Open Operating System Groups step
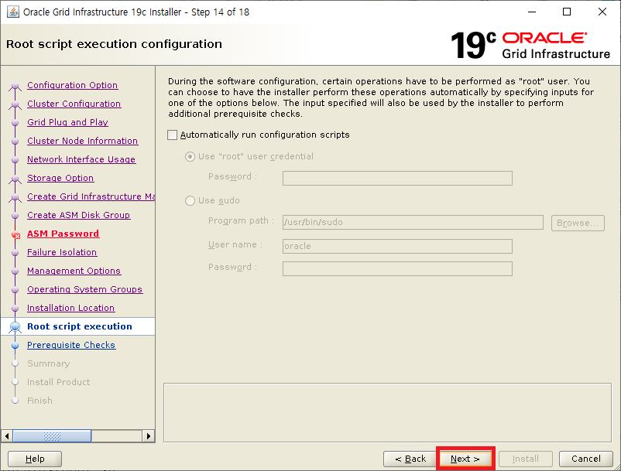 [x=84, y=289]
